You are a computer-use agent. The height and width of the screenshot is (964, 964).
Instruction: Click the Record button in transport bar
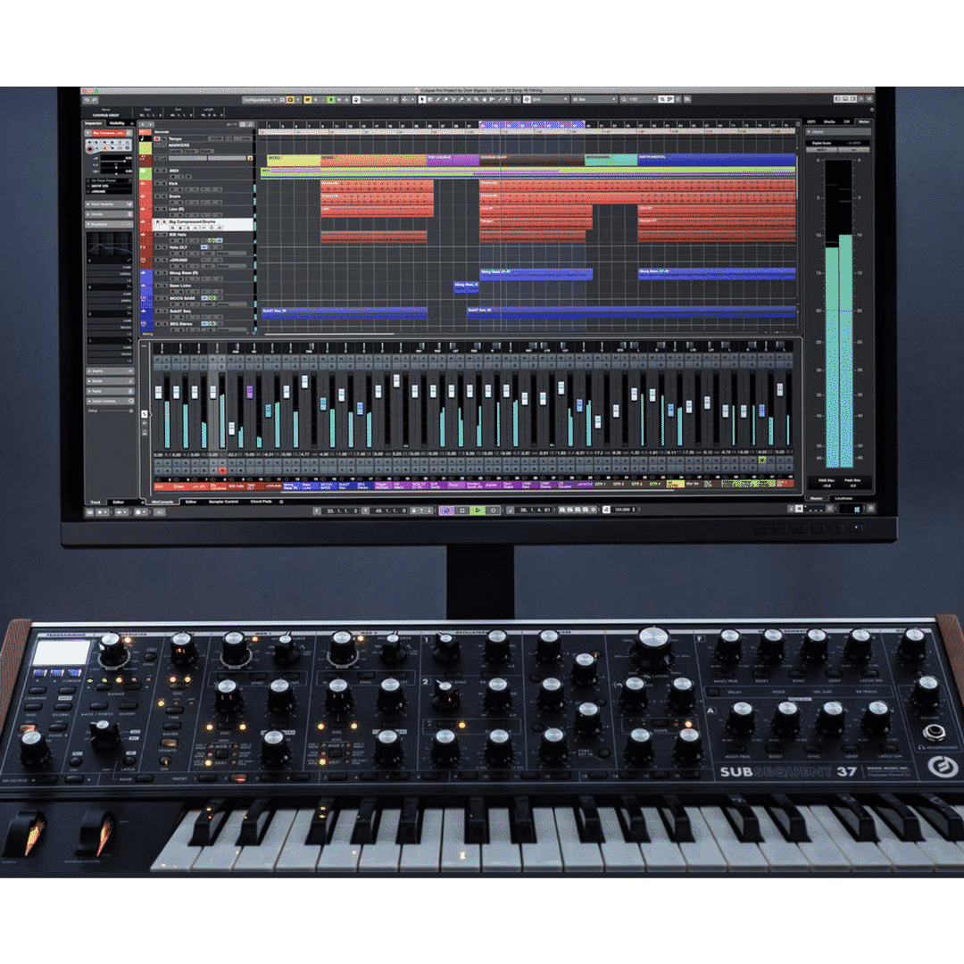pos(493,511)
